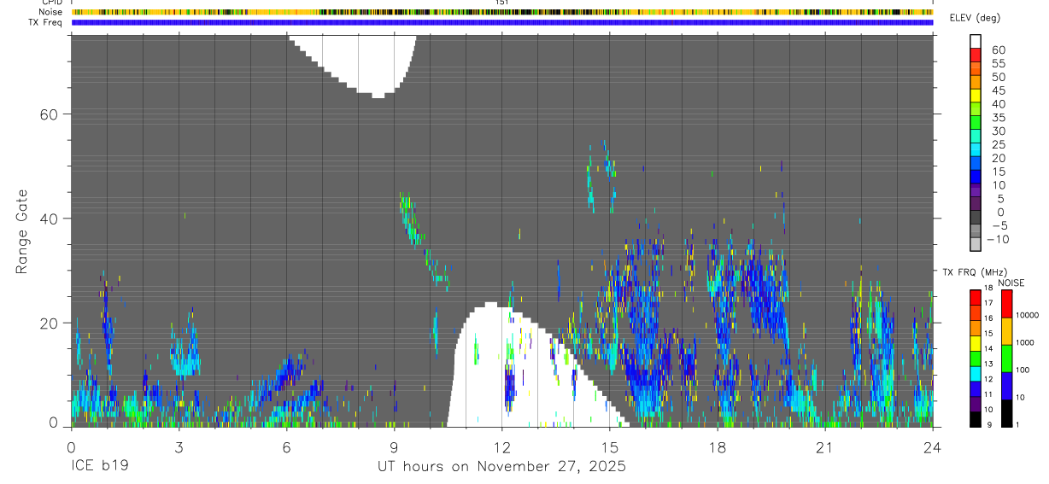Click the '24' hour tick on time axis
Image resolution: width=1049 pixels, height=484 pixels.
click(x=932, y=446)
